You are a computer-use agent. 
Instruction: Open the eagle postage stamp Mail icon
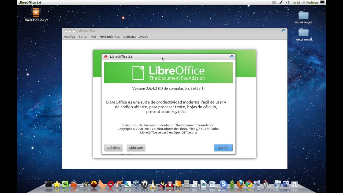[x=257, y=184]
